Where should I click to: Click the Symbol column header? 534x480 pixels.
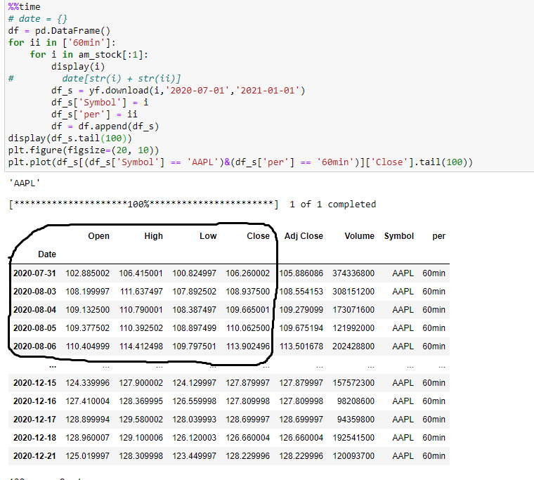pyautogui.click(x=399, y=236)
